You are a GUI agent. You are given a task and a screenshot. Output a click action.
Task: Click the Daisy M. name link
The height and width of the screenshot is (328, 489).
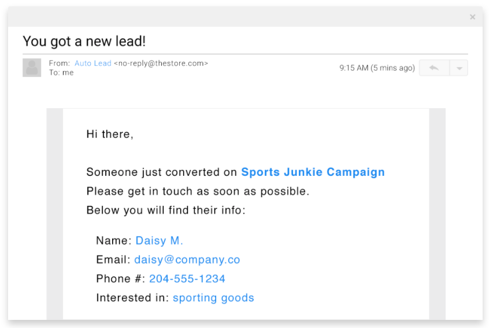[159, 241]
